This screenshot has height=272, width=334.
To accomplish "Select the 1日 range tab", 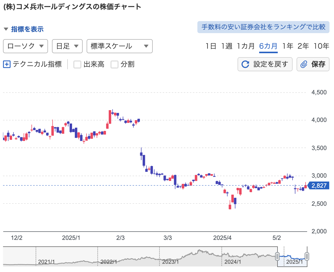I will point(211,46).
